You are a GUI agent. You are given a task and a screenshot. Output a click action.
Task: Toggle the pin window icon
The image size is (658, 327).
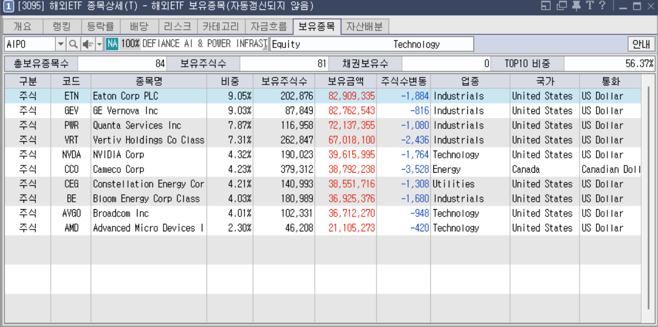click(x=577, y=6)
